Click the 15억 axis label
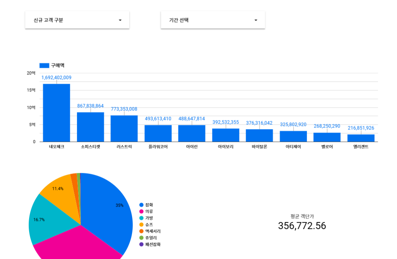 click(x=31, y=90)
